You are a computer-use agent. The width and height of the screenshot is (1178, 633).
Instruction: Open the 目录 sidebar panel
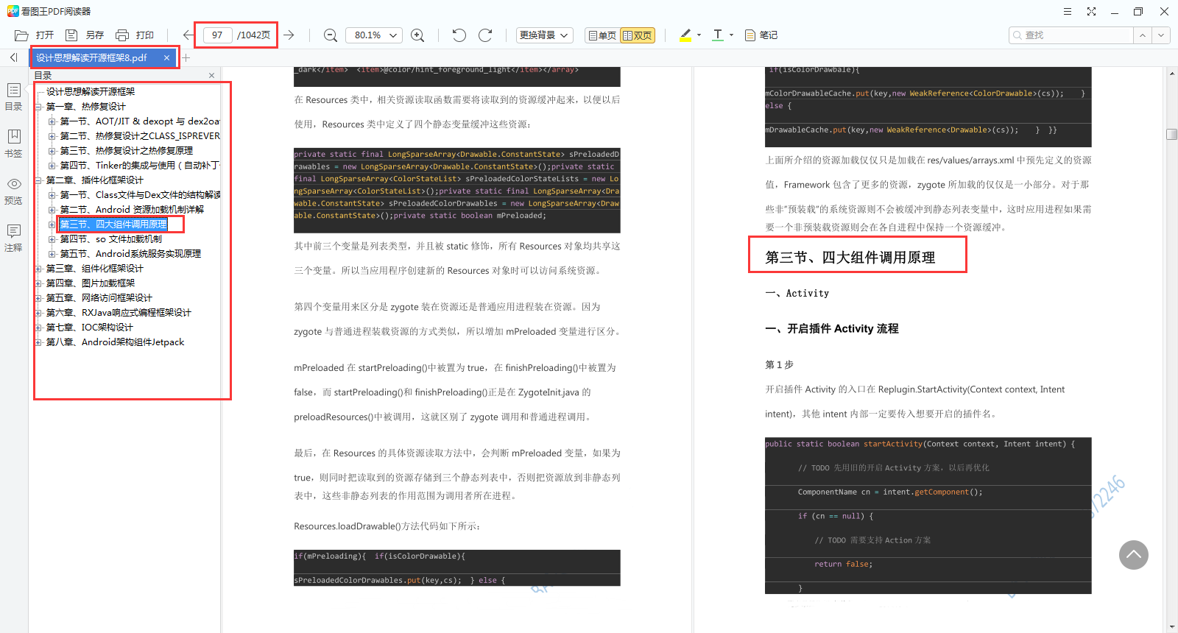click(13, 96)
